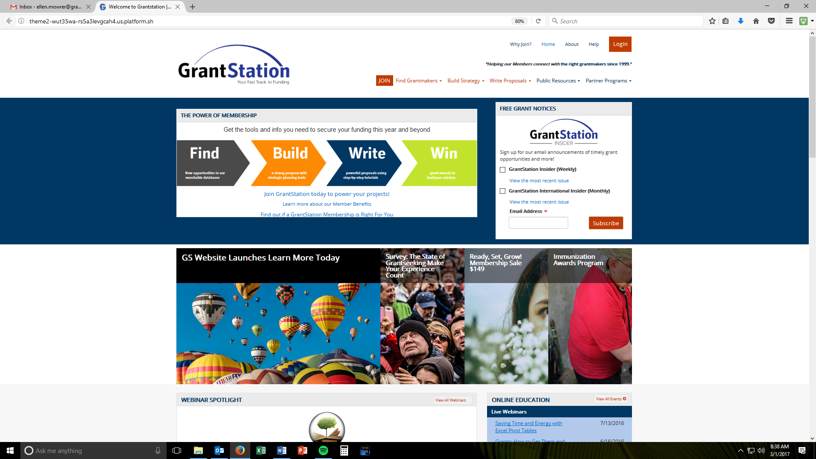Click the Subscribe button
816x459 pixels.
click(x=606, y=223)
